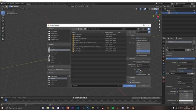Click the Use Nodes button
196x110 pixels.
coord(180,59)
